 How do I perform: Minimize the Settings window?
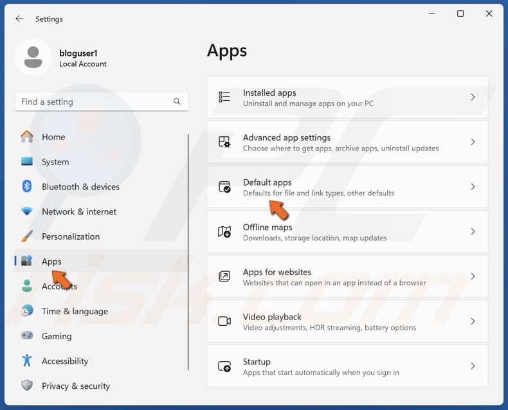(432, 13)
